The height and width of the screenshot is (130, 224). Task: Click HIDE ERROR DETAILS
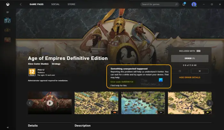click(190, 77)
